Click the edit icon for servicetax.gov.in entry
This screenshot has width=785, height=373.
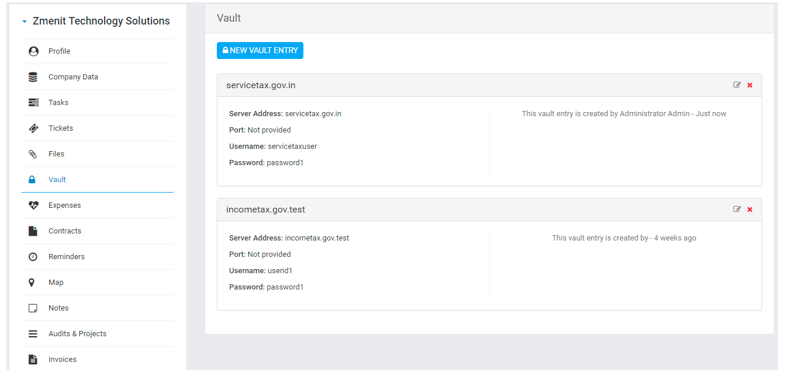pos(737,85)
